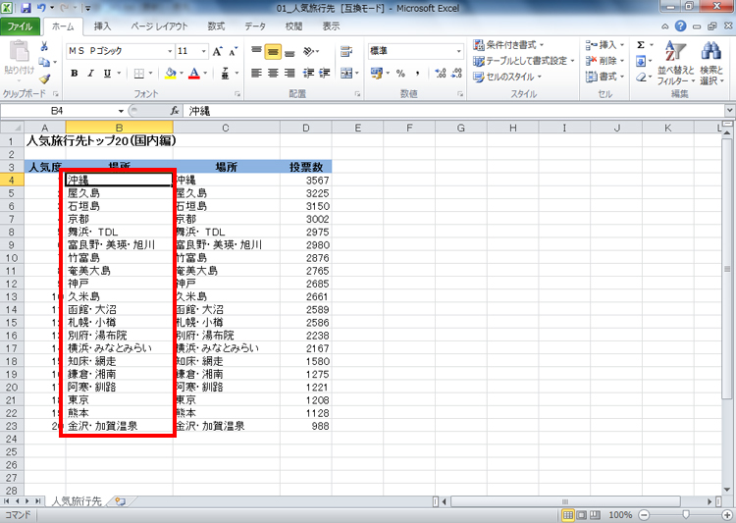Screen dimensions: 736x523
Task: Open the ファイル tab
Action: (20, 26)
